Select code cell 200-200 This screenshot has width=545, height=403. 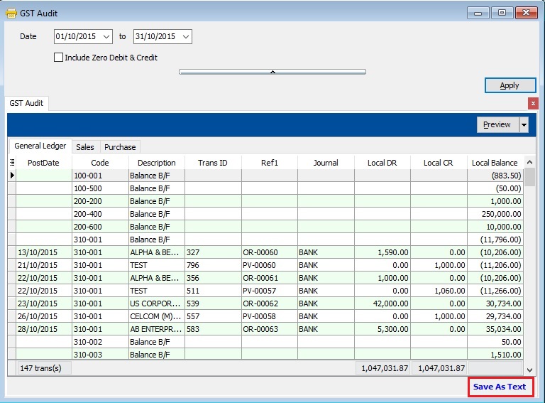click(x=100, y=201)
